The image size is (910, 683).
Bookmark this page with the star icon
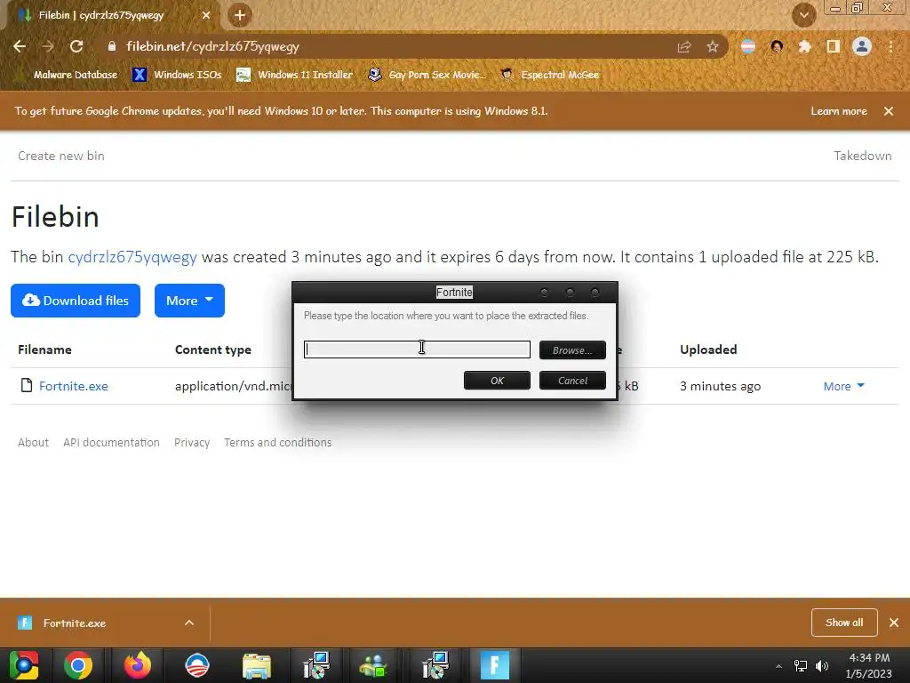pos(713,47)
